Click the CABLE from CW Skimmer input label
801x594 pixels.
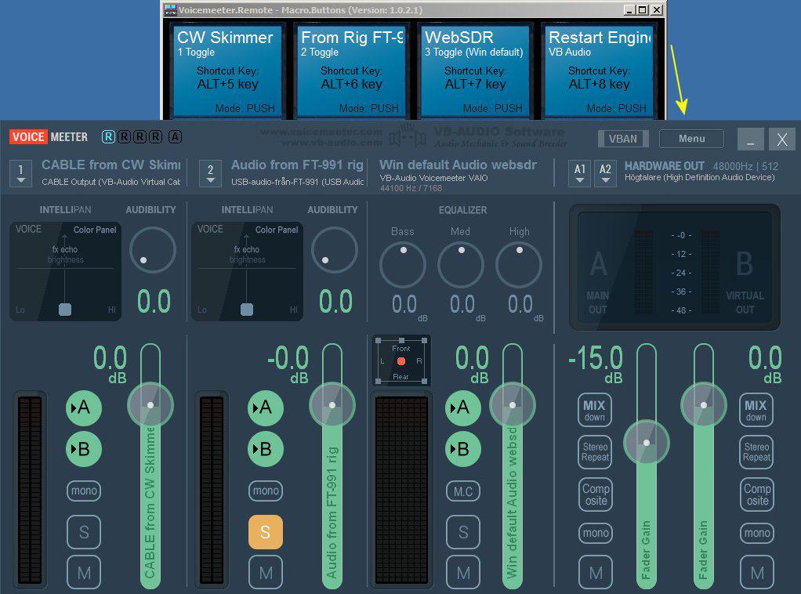(x=111, y=165)
